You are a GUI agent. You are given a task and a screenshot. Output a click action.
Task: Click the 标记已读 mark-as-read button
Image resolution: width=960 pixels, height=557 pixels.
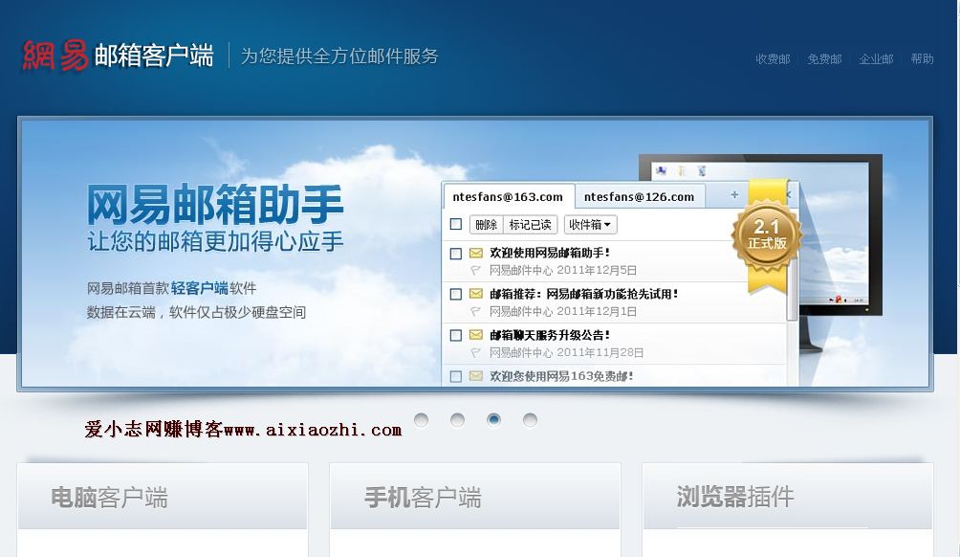click(x=530, y=225)
